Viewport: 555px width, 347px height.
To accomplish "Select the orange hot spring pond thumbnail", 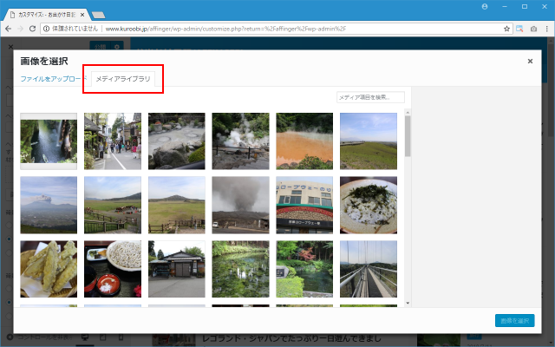I will [304, 141].
